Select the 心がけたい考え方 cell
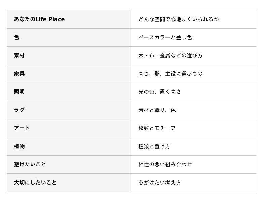This screenshot has height=202, width=269. [x=194, y=183]
